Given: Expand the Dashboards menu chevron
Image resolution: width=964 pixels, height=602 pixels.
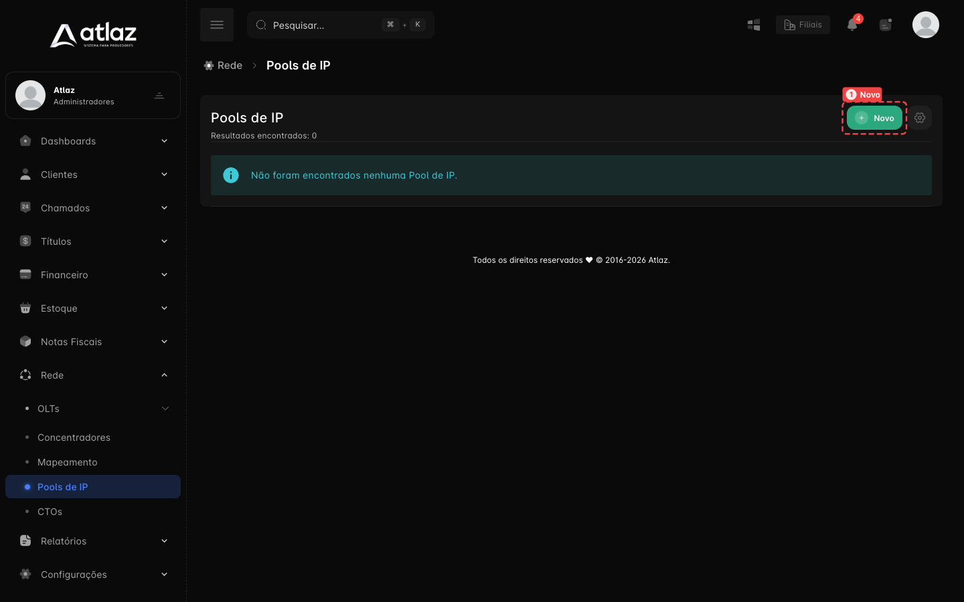Looking at the screenshot, I should pos(164,141).
